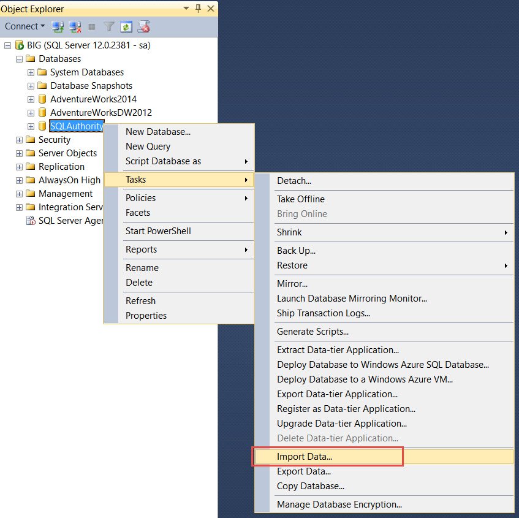Select Back Up... in Tasks submenu
Screen dimensions: 519x518
(384, 250)
